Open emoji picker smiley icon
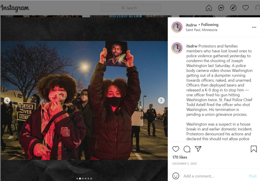This screenshot has width=260, height=181. pos(176,176)
